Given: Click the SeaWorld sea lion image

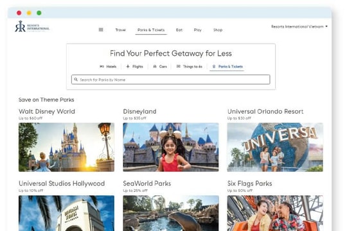Looking at the screenshot, I should [x=171, y=213].
